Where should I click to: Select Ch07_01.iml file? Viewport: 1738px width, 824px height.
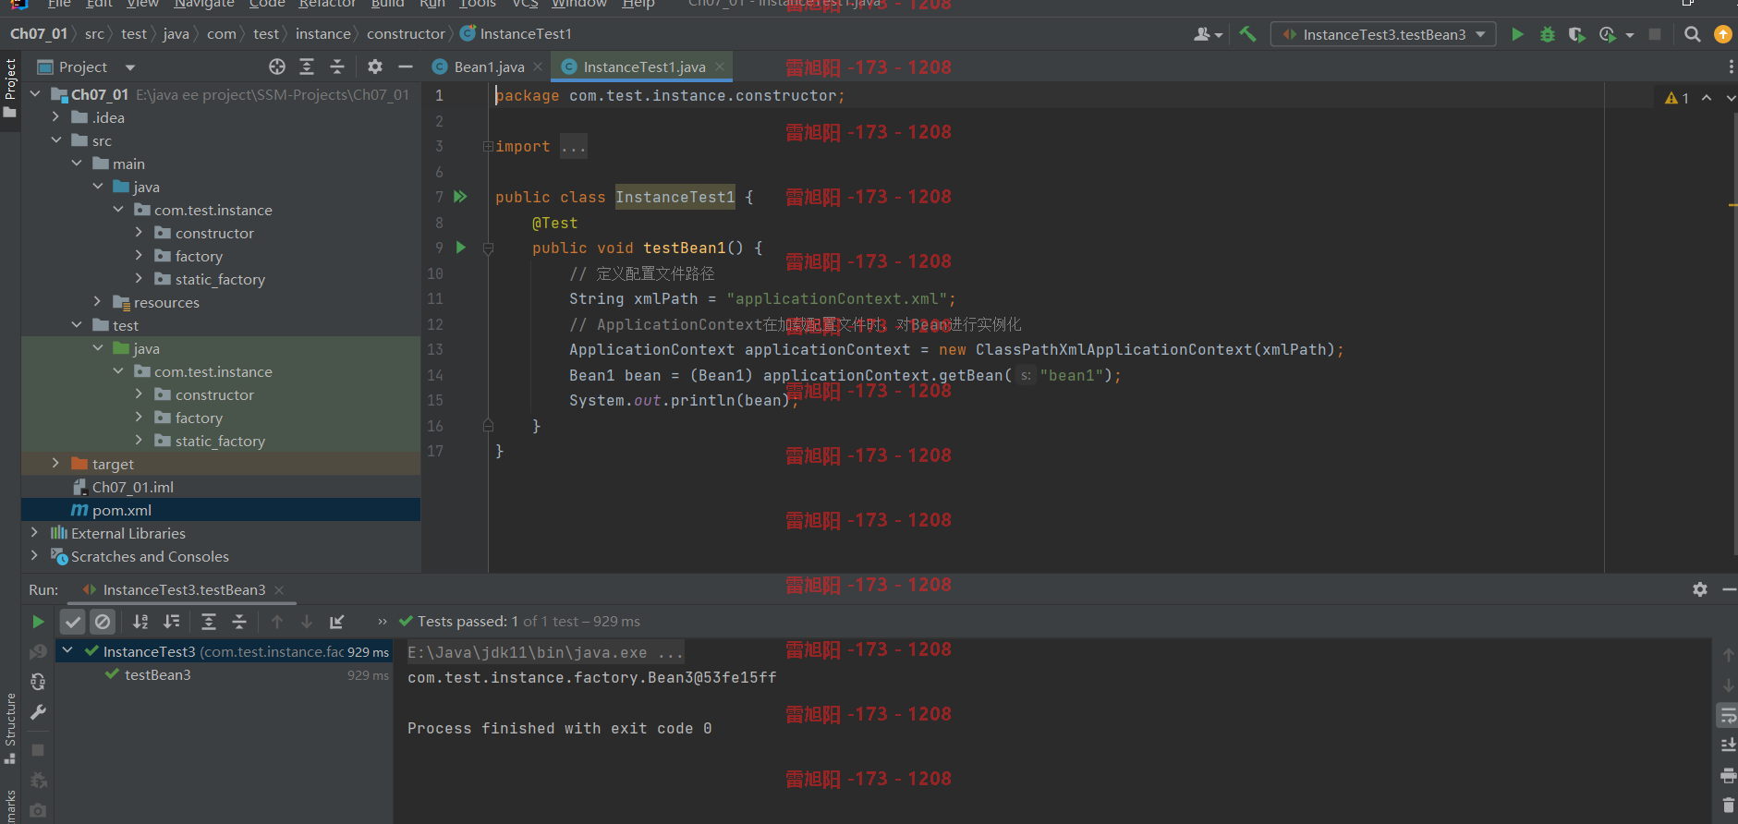tap(221, 487)
